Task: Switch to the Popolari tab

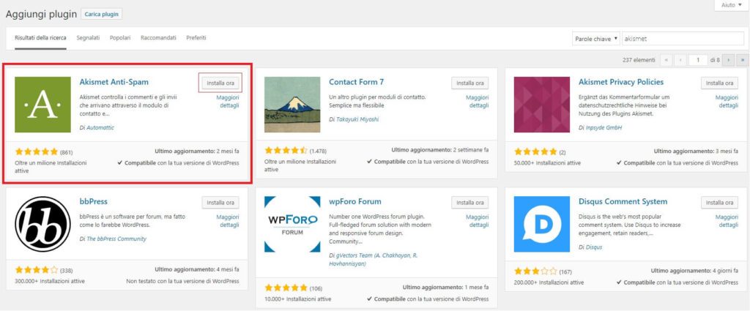Action: point(120,37)
